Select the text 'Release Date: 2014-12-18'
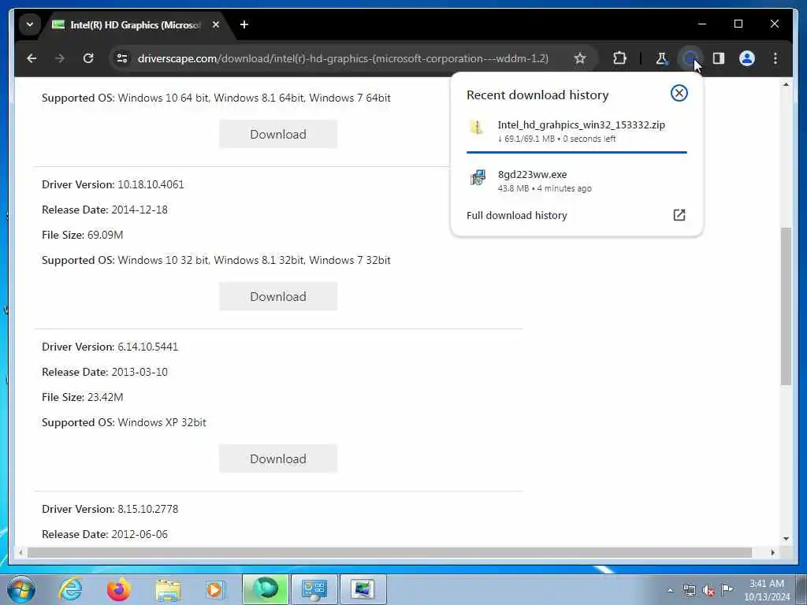 click(105, 210)
